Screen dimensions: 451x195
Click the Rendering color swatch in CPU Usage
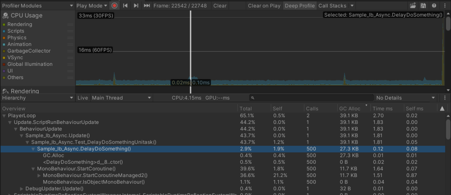[4, 25]
